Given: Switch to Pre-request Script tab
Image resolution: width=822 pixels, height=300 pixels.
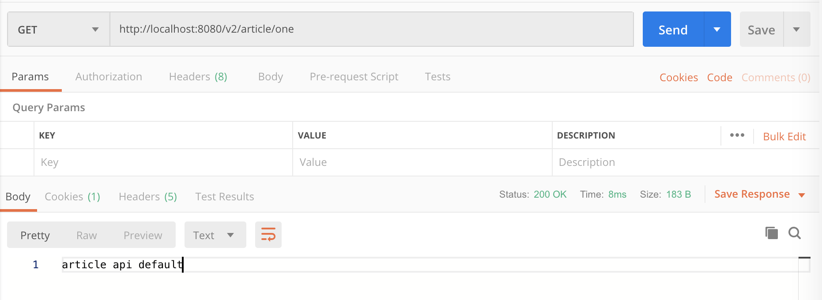Looking at the screenshot, I should click(354, 77).
